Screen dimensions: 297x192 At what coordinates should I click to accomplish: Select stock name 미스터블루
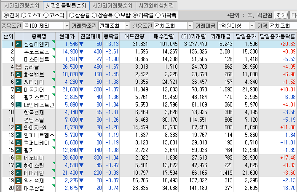pyautogui.click(x=37, y=59)
